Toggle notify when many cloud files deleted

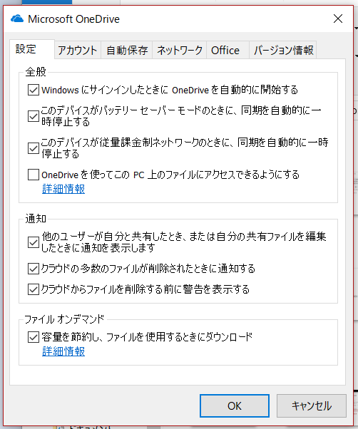click(34, 269)
